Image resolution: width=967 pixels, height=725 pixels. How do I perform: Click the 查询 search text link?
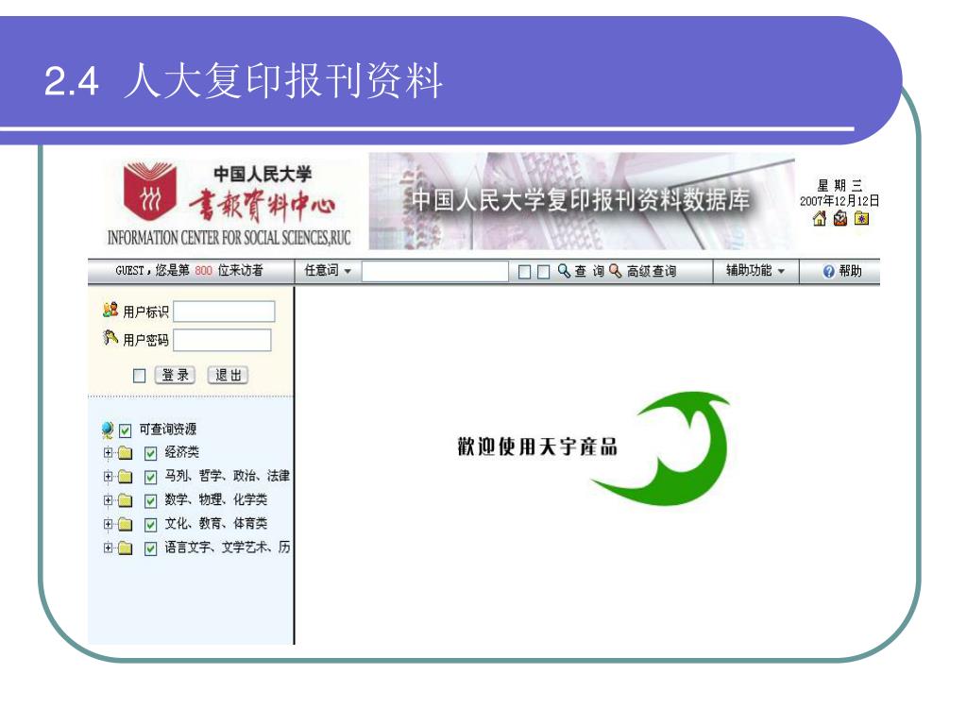click(589, 271)
